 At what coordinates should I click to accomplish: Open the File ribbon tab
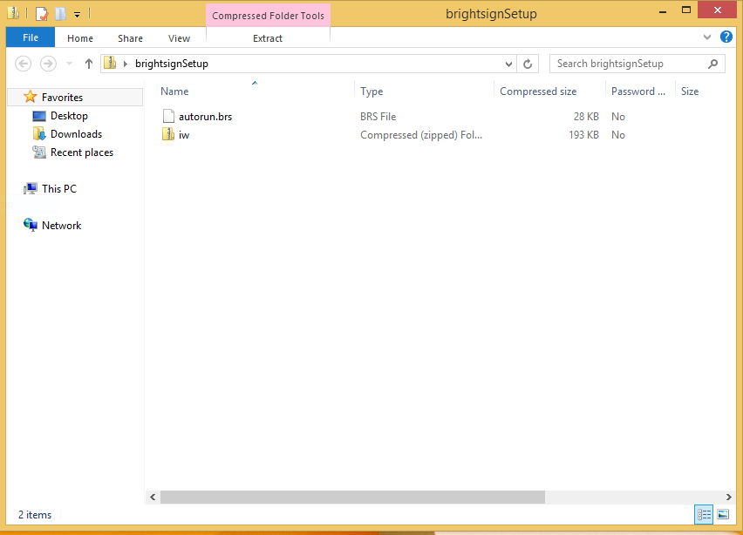click(31, 37)
